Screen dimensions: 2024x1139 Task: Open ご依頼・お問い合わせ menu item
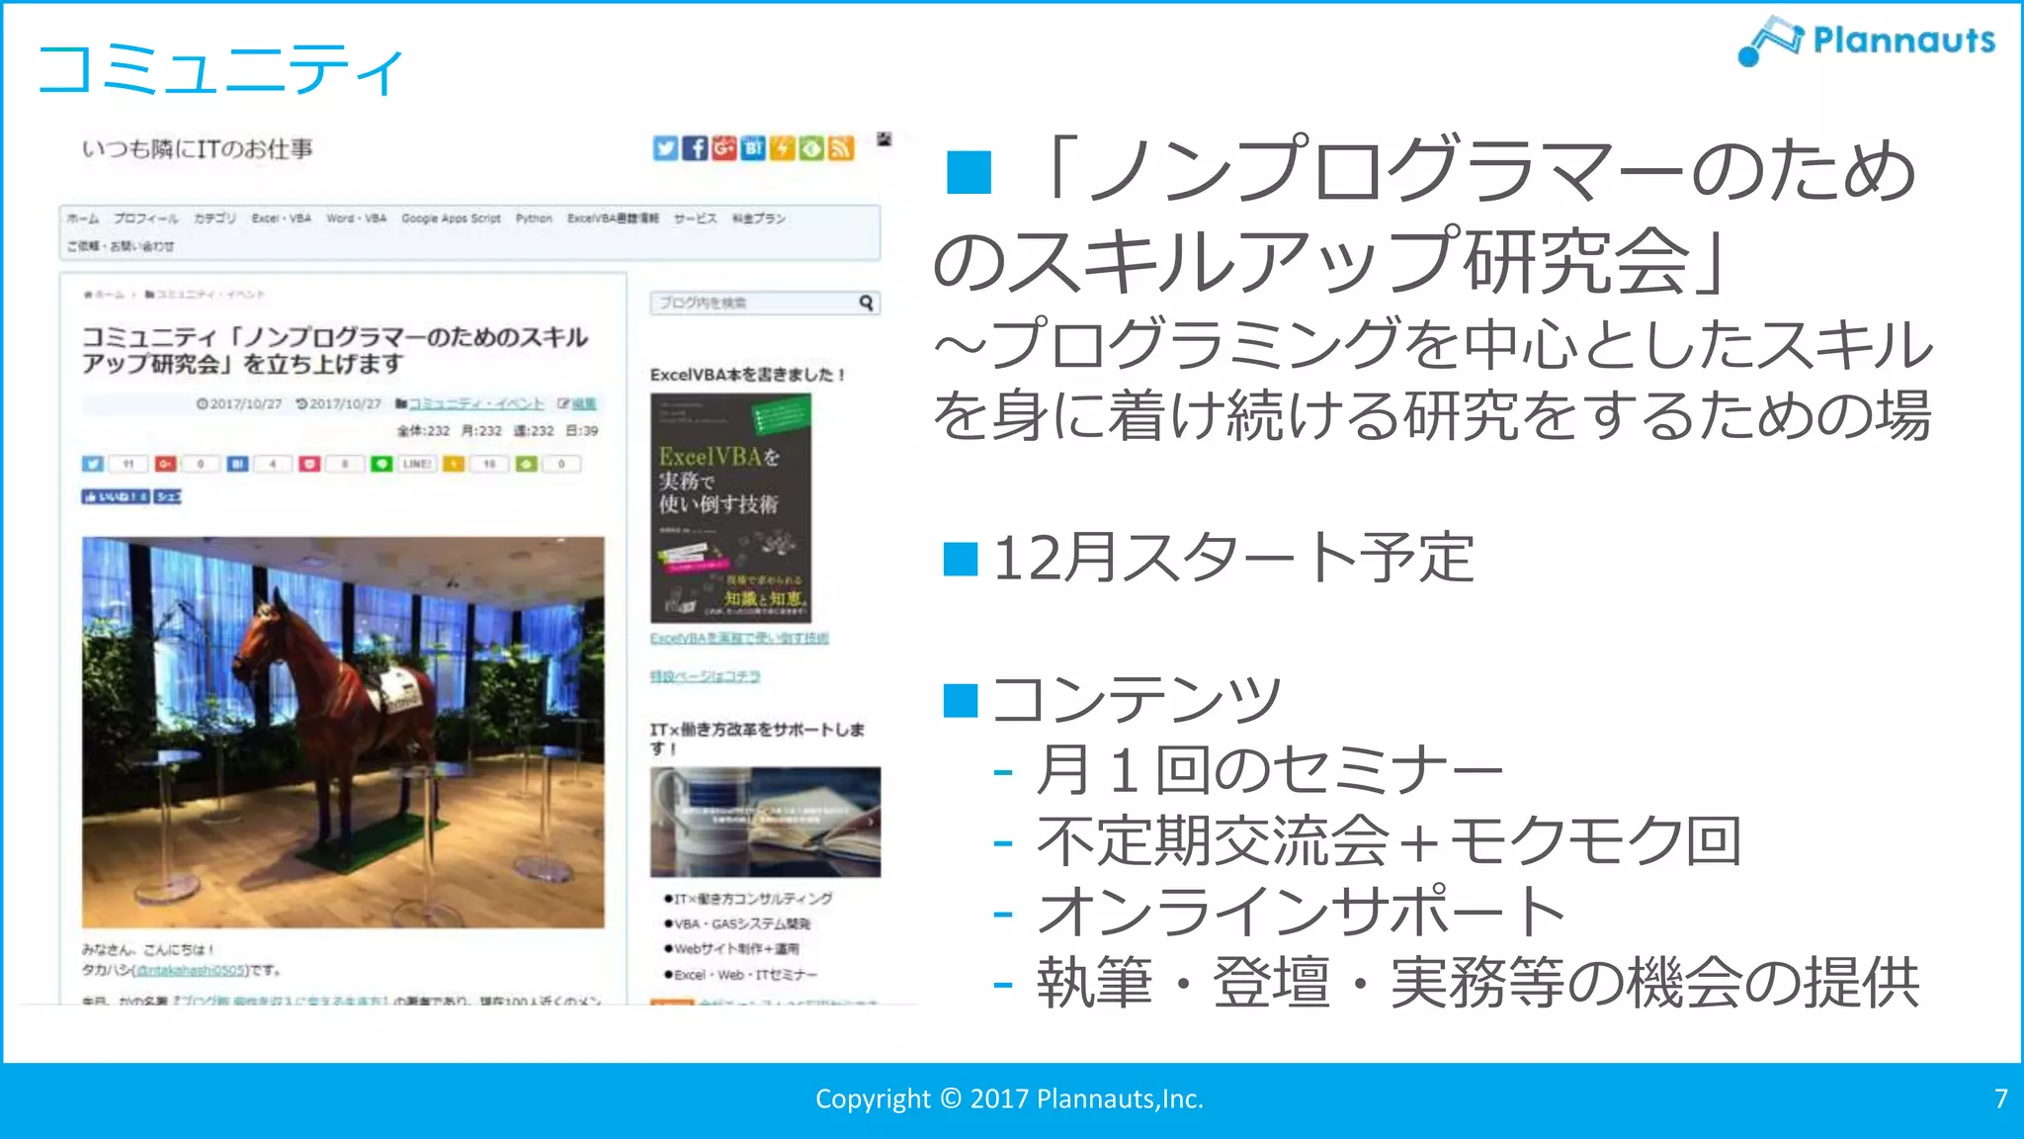[x=121, y=246]
